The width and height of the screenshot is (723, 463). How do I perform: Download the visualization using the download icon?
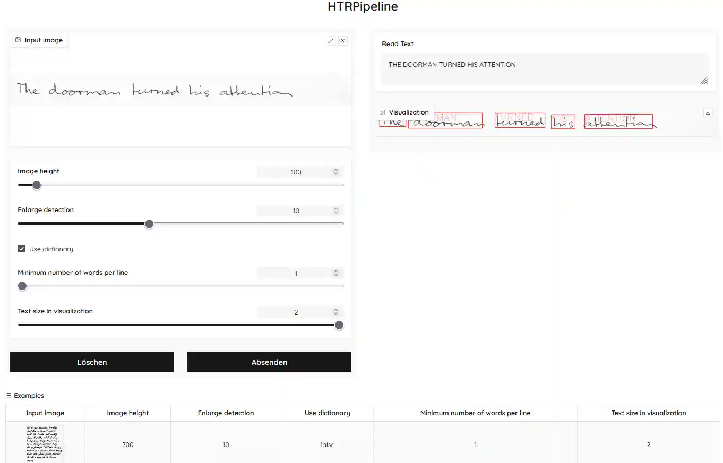(x=708, y=112)
